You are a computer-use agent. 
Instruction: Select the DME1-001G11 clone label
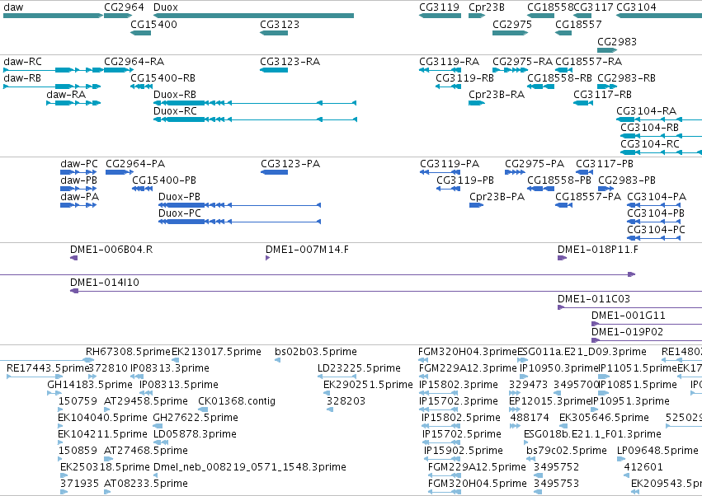[628, 316]
